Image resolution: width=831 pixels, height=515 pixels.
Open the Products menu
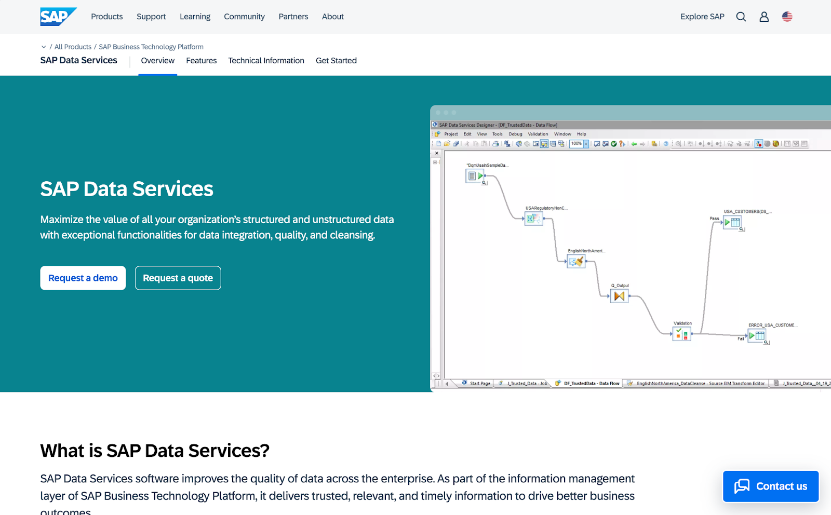point(107,17)
